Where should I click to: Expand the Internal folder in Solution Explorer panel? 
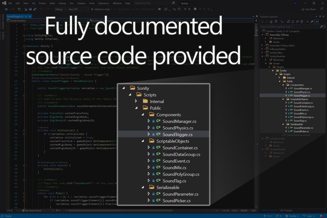tap(279, 78)
